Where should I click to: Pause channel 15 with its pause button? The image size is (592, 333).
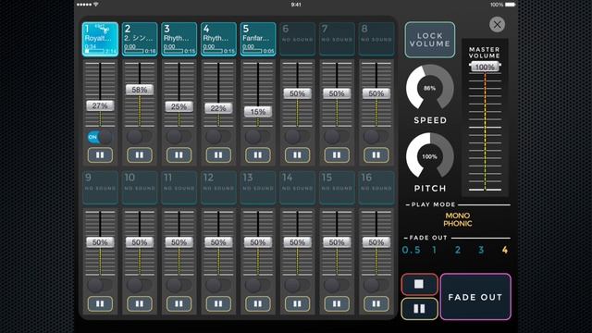tap(337, 303)
